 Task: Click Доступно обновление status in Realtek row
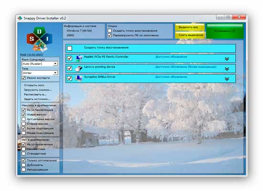(x=171, y=57)
